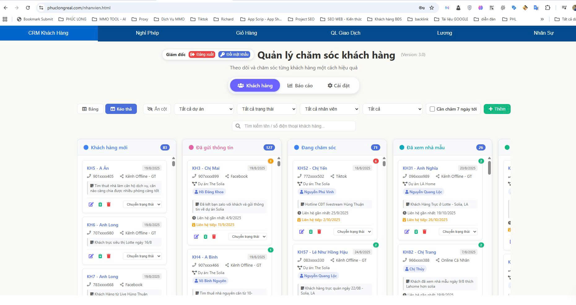Click the search magnifier in the search bar
The height and width of the screenshot is (305, 576).
point(238,126)
